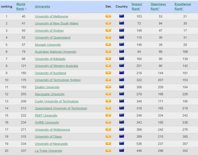Open details icon for University of Queensland

108,37
